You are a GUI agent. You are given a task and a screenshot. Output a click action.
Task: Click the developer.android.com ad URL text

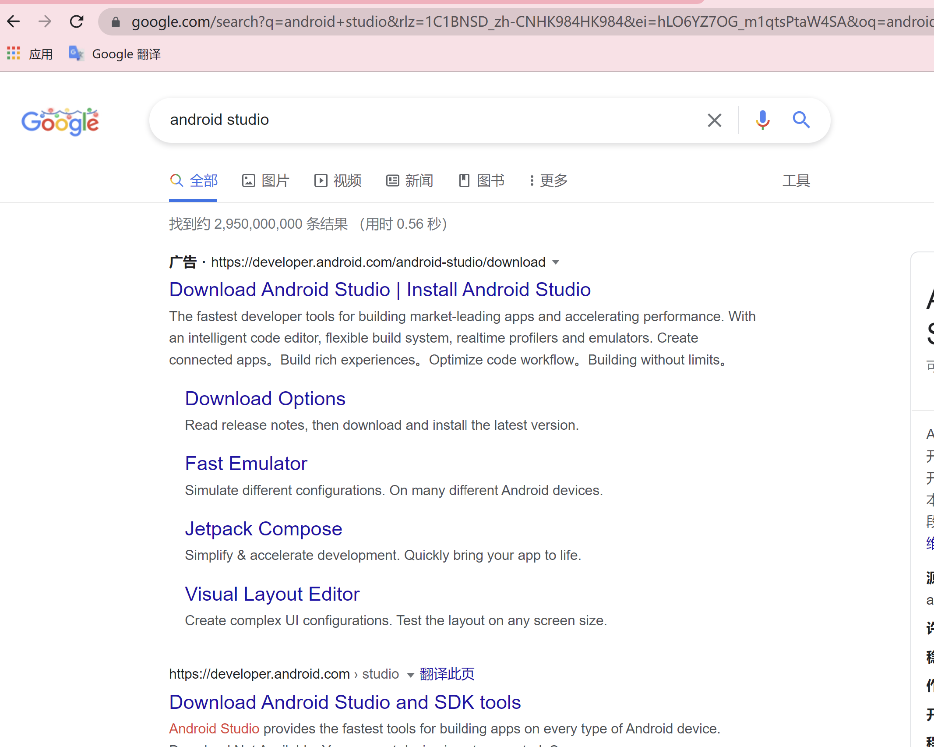[378, 262]
